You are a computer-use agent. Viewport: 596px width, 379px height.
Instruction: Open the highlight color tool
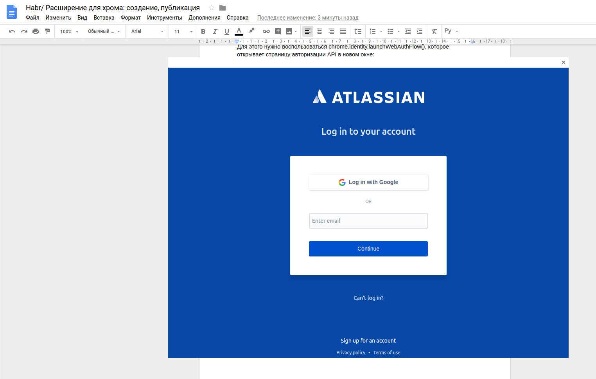pyautogui.click(x=251, y=31)
